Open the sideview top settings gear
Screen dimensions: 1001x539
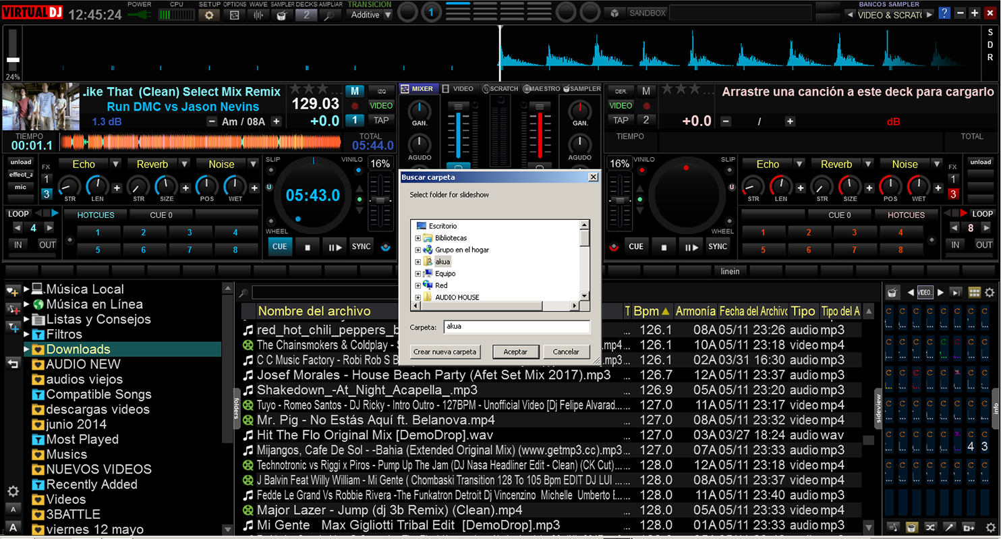(x=990, y=292)
